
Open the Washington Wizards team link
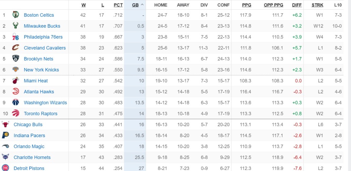click(45, 103)
